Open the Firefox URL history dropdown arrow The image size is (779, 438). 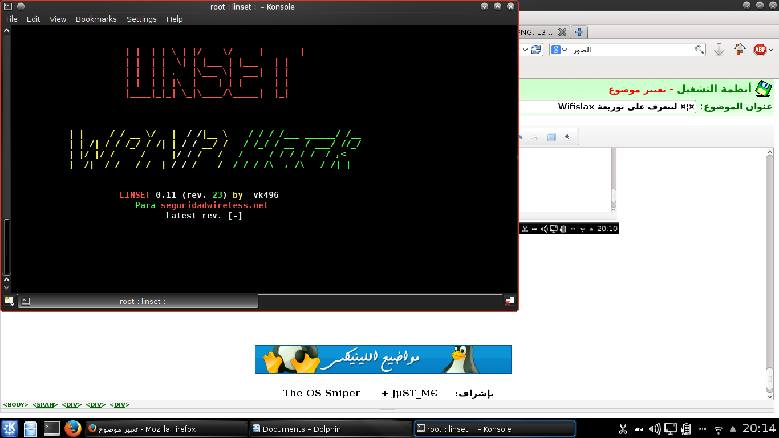524,50
